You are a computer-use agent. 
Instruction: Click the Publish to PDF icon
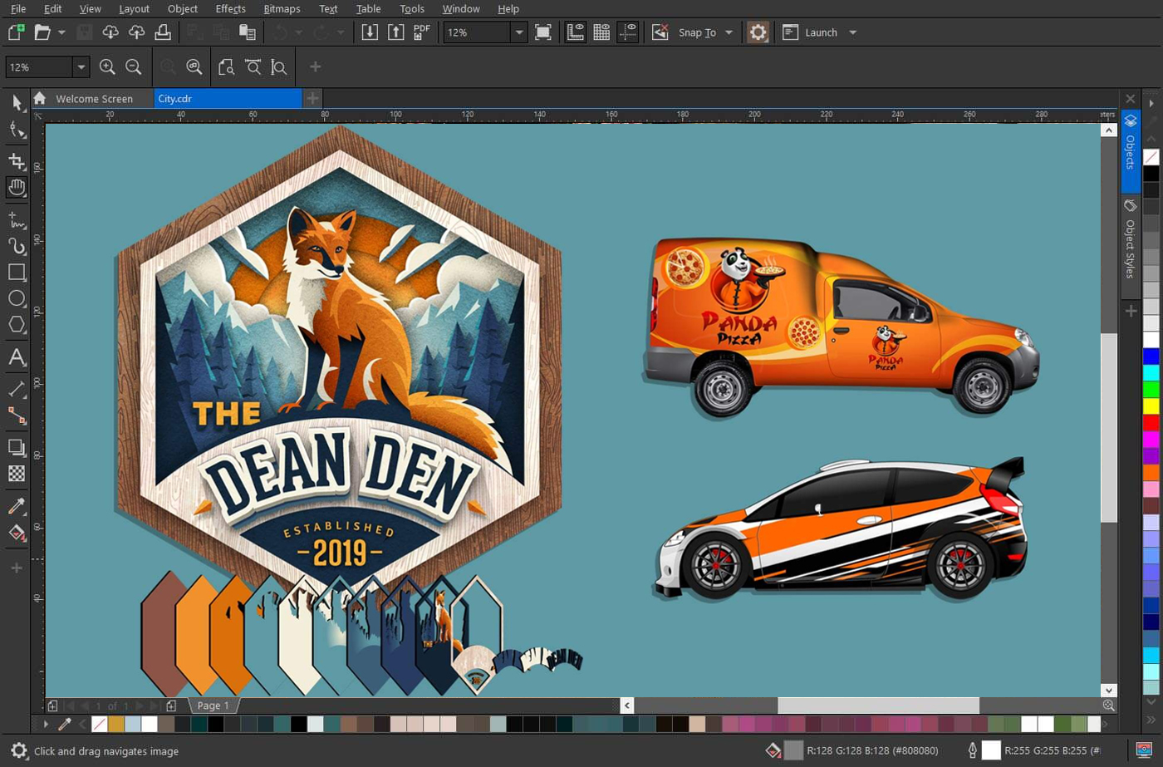pos(422,32)
